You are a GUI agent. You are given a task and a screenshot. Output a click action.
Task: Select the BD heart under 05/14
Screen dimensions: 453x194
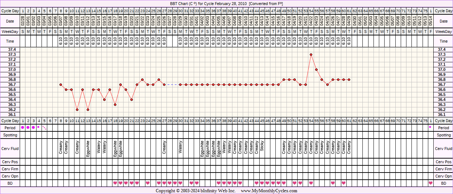click(x=430, y=183)
